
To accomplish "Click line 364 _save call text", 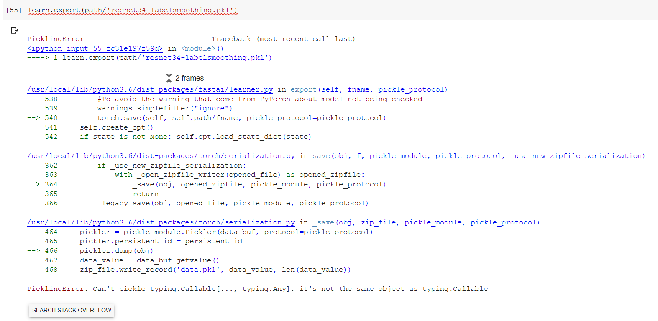I will [x=259, y=184].
